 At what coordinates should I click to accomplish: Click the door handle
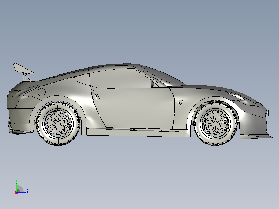pos(96,96)
